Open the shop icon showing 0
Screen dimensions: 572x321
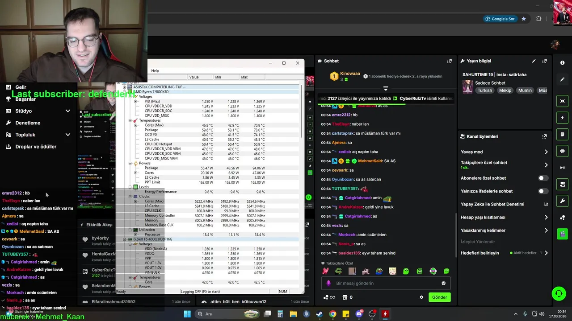[x=347, y=297]
